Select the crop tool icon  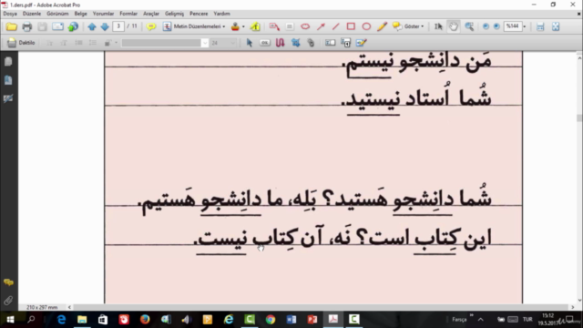(295, 43)
